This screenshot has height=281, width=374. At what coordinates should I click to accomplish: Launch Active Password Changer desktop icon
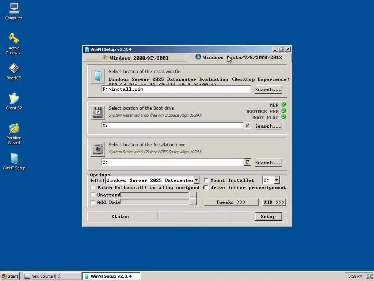click(14, 44)
